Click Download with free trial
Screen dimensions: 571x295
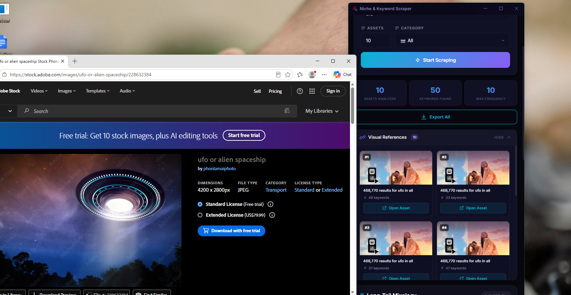tap(232, 231)
